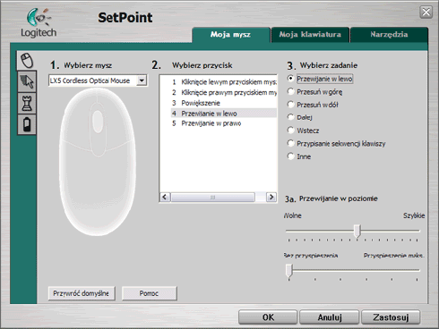Click the horizontal scrollbar thumb of button list
439x329 pixels.
click(x=213, y=198)
